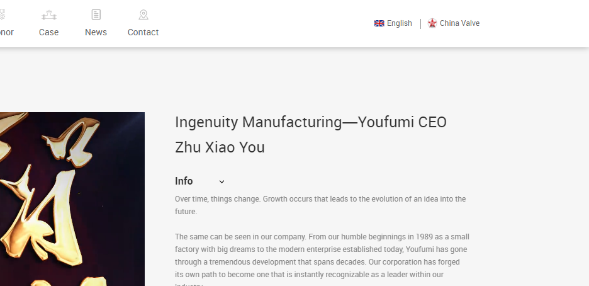Toggle the Info section heading

[184, 181]
